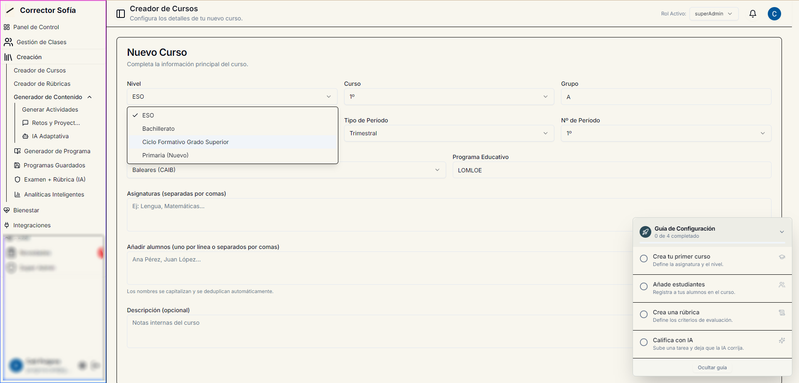Click the Ocultar guía button
This screenshot has width=799, height=383.
click(712, 368)
